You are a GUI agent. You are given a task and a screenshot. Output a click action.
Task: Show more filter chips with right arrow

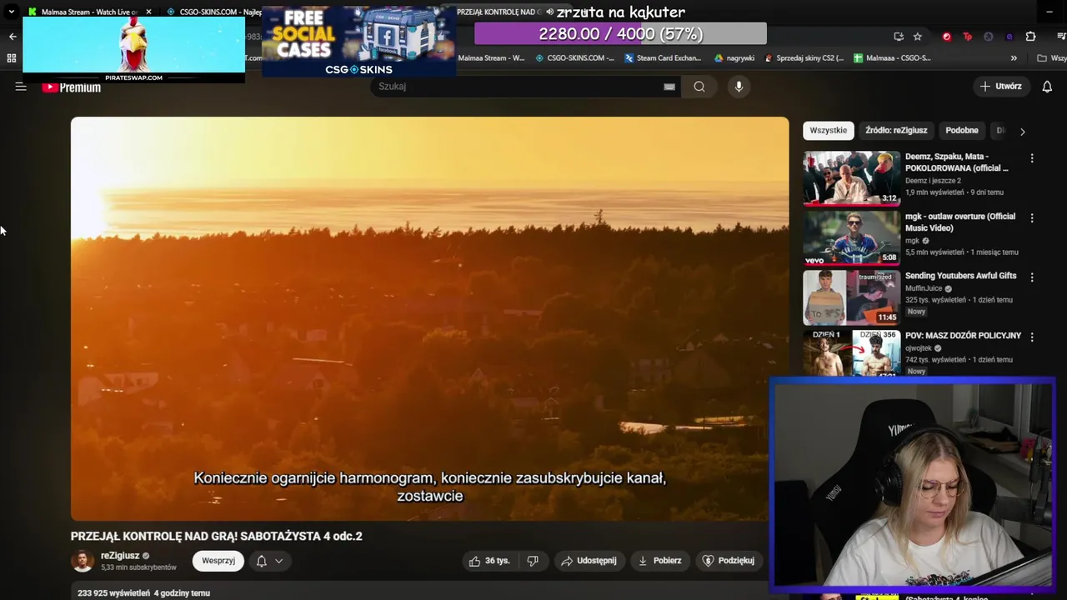[x=1023, y=131]
